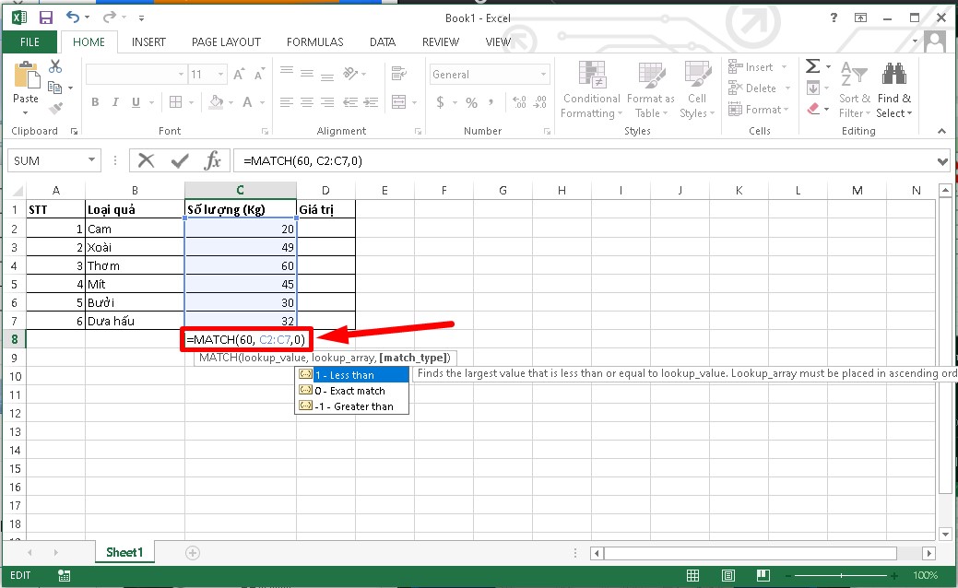Open the Name Box dropdown showing SUM
Screen dimensions: 958x588
pyautogui.click(x=91, y=160)
